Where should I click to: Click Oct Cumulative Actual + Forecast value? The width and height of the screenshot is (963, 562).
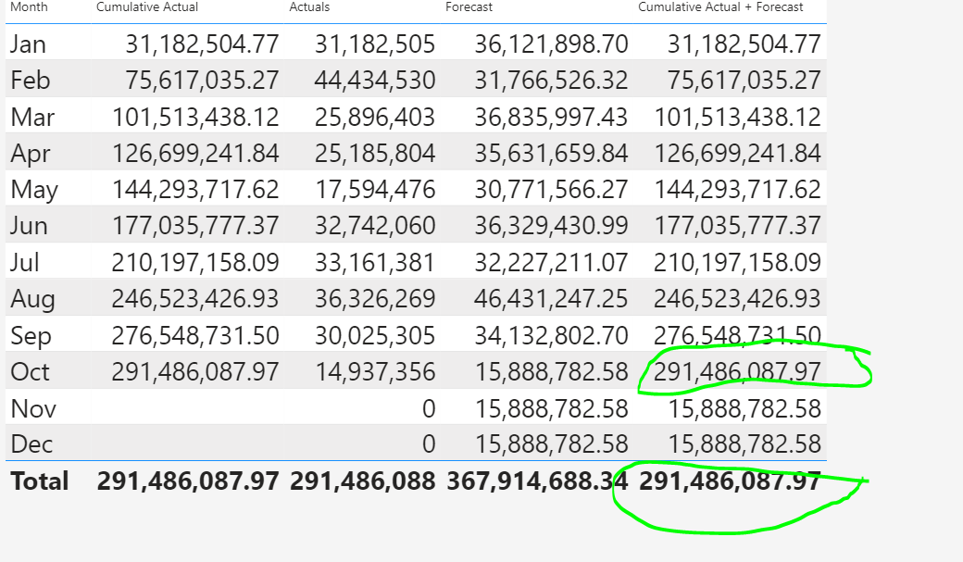click(737, 372)
